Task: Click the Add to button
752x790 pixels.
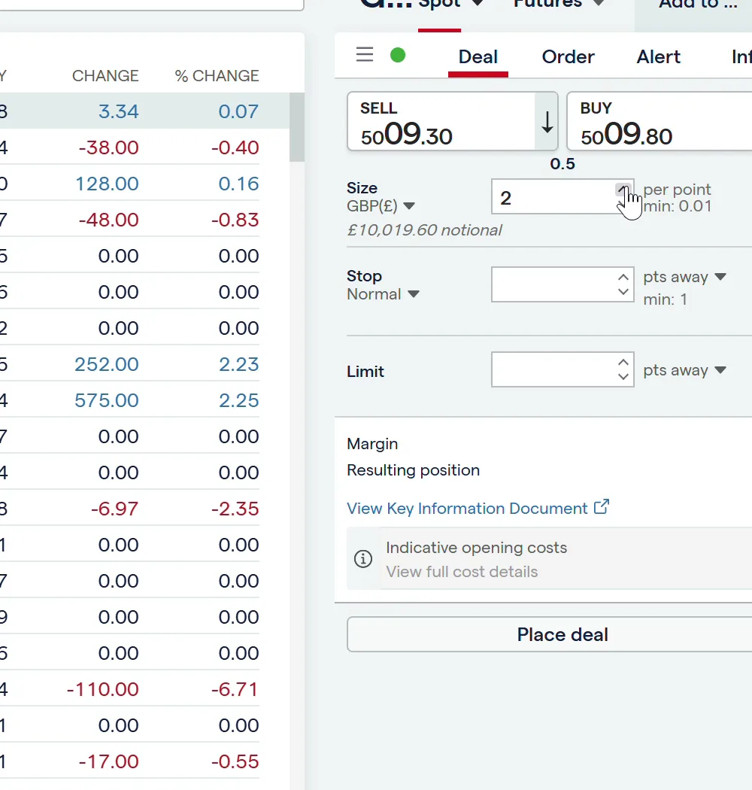Action: click(698, 5)
